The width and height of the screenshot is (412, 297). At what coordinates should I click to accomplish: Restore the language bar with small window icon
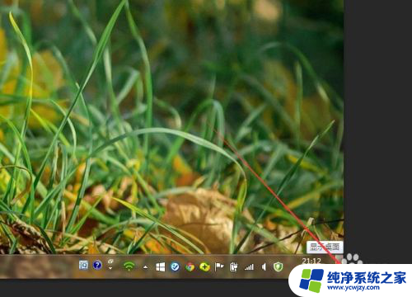click(x=110, y=262)
